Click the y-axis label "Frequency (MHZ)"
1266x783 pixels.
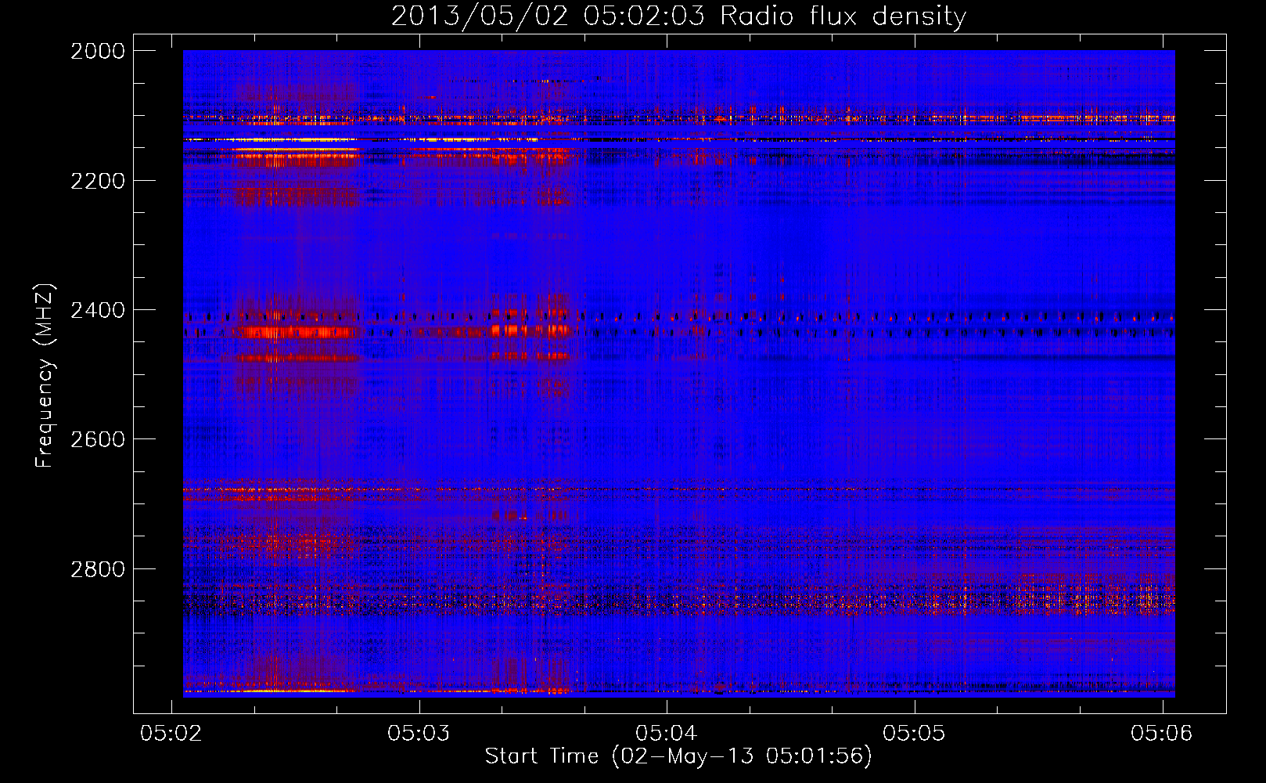pyautogui.click(x=45, y=376)
